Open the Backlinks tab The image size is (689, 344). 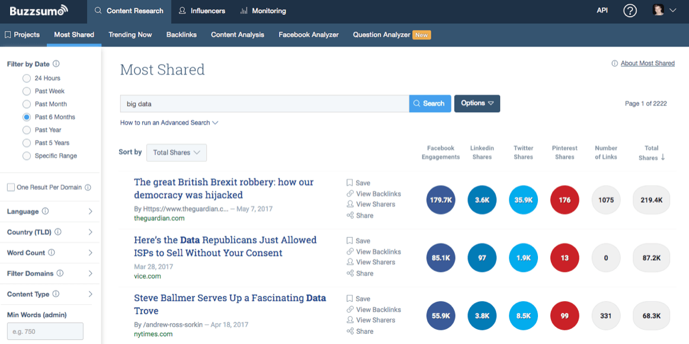(181, 35)
